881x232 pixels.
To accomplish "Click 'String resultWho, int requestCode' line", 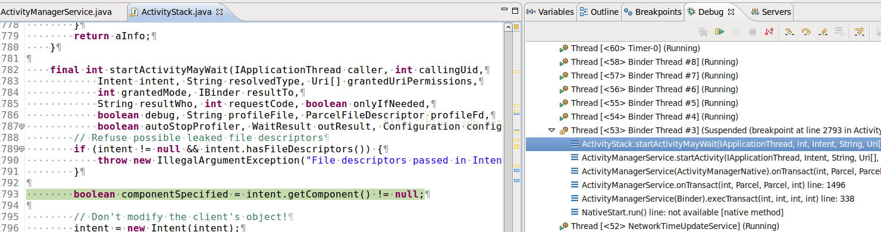I will [x=264, y=104].
